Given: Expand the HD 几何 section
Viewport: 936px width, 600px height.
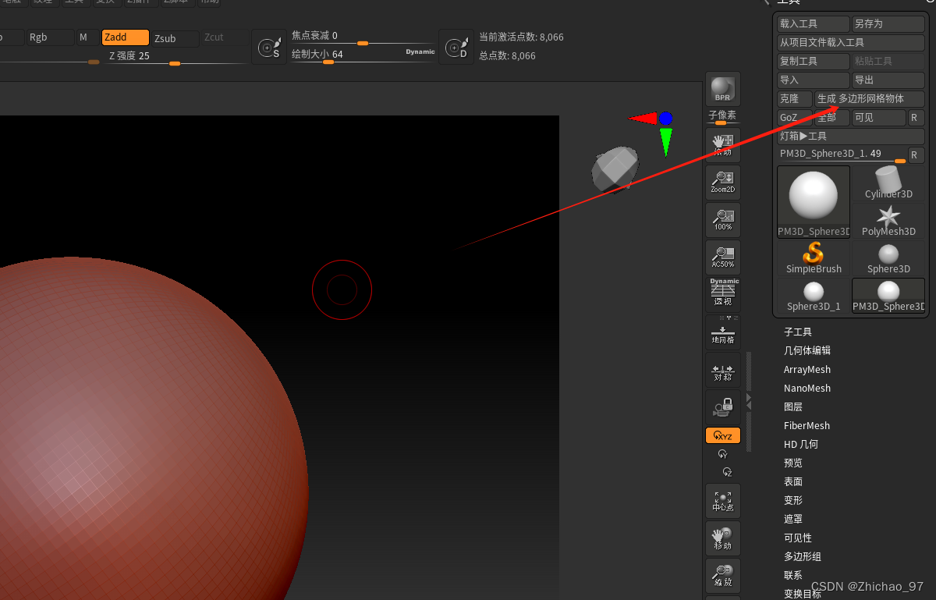Looking at the screenshot, I should pos(801,444).
